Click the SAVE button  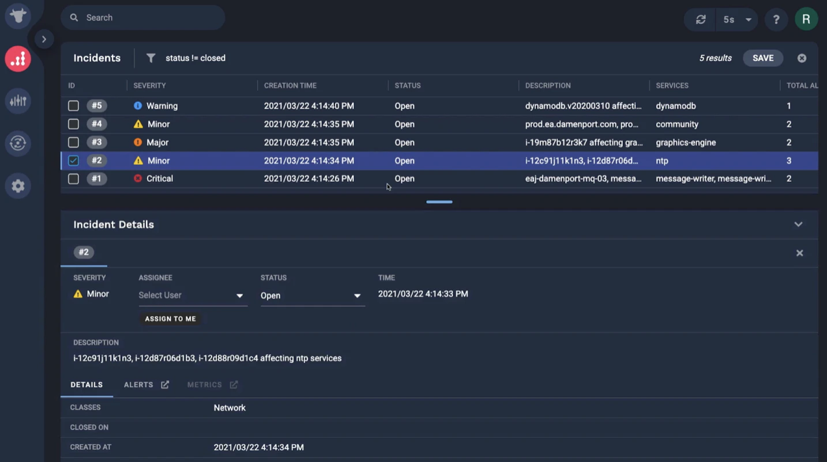[x=762, y=58]
